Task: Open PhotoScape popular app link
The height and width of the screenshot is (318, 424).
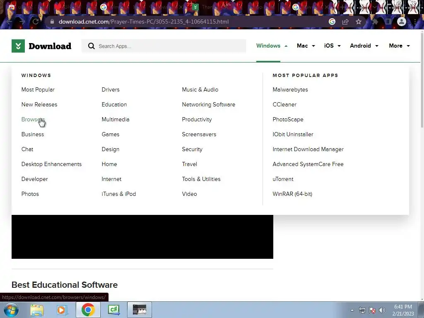Action: (x=288, y=119)
